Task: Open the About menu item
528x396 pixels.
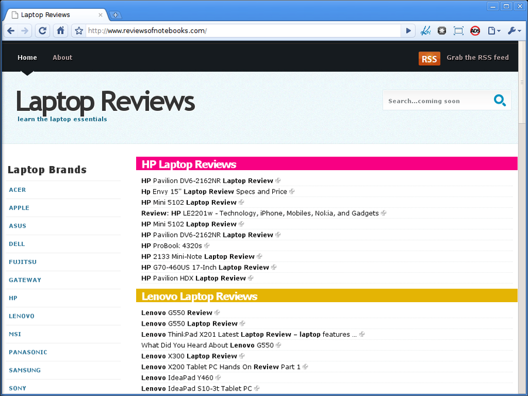Action: 62,57
